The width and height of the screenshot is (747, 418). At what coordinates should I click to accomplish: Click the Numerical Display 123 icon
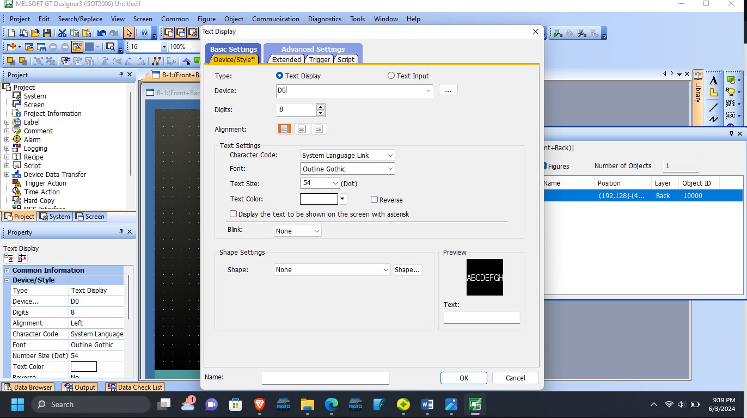coord(731,104)
